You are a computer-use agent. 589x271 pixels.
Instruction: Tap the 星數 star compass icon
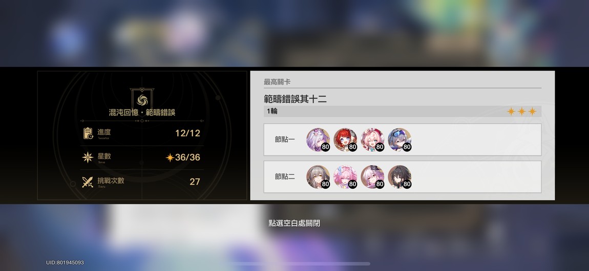coord(88,157)
